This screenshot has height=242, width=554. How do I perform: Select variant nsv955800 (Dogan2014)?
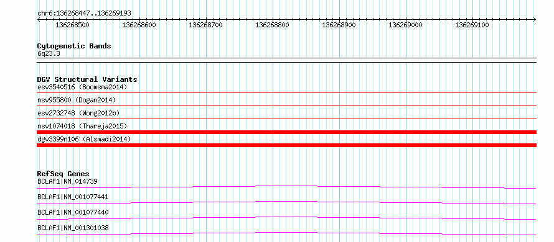77,100
